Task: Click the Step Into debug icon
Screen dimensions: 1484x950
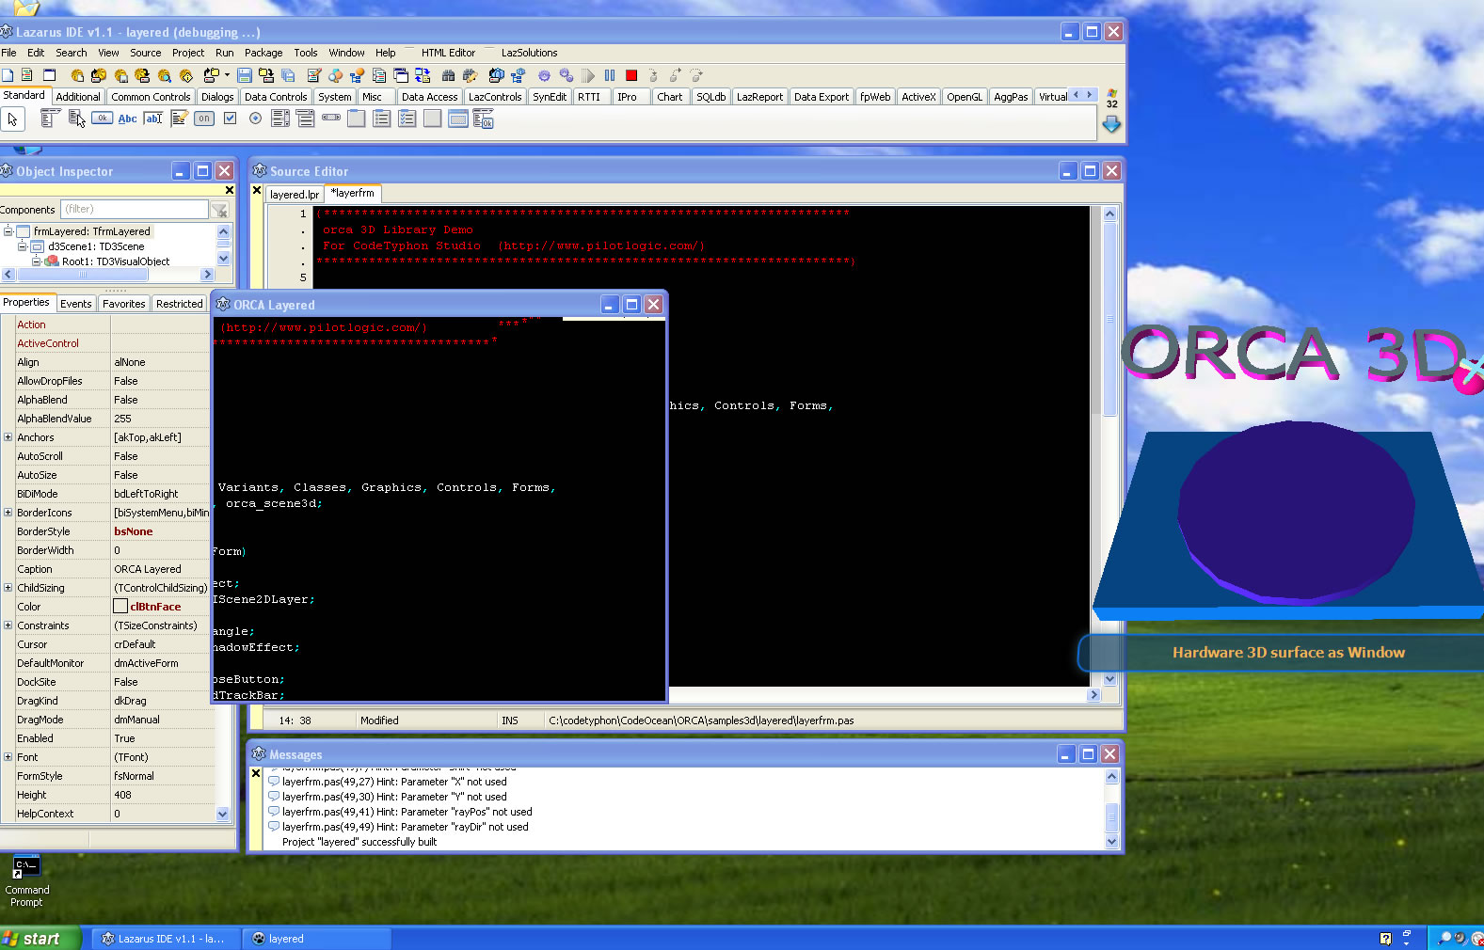Action: [652, 75]
